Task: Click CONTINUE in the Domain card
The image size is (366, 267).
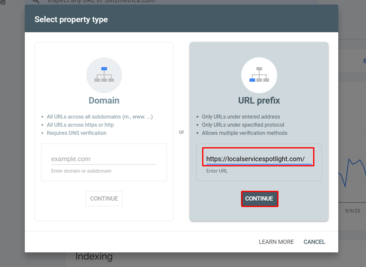Action: [104, 198]
